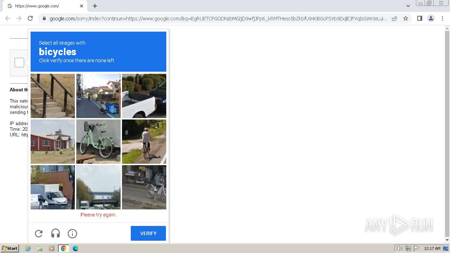Click the address bar URL
The width and height of the screenshot is (450, 253).
218,19
